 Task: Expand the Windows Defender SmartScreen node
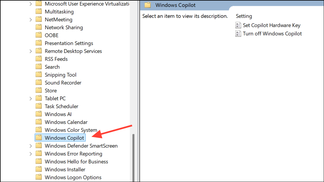tap(31, 146)
